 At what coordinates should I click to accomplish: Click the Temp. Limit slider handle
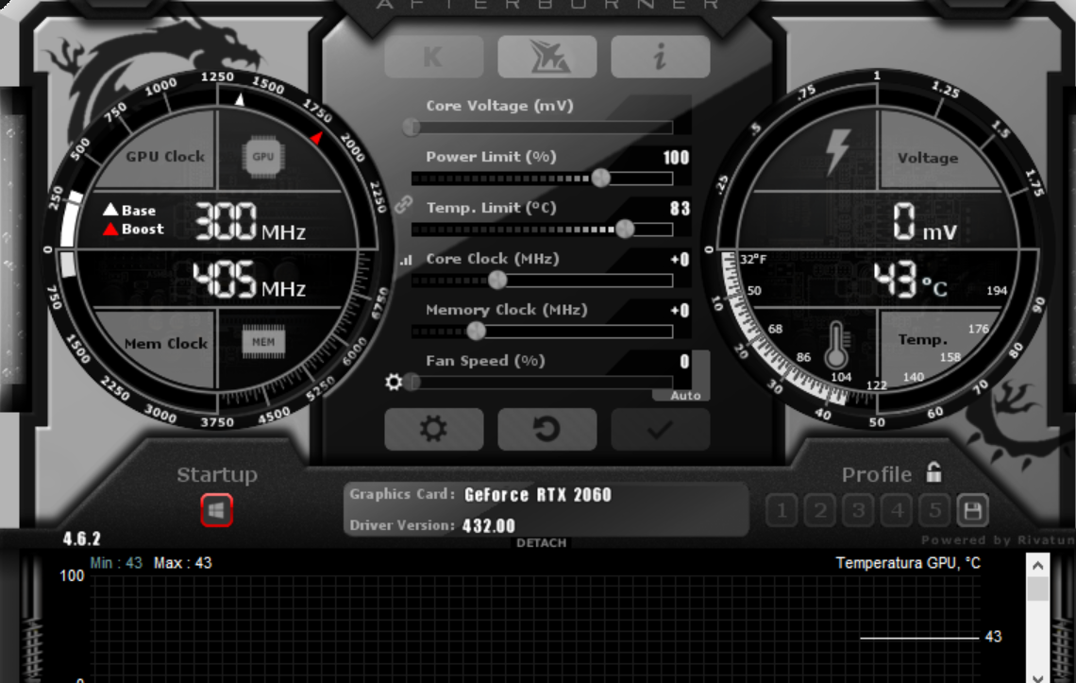[x=625, y=229]
